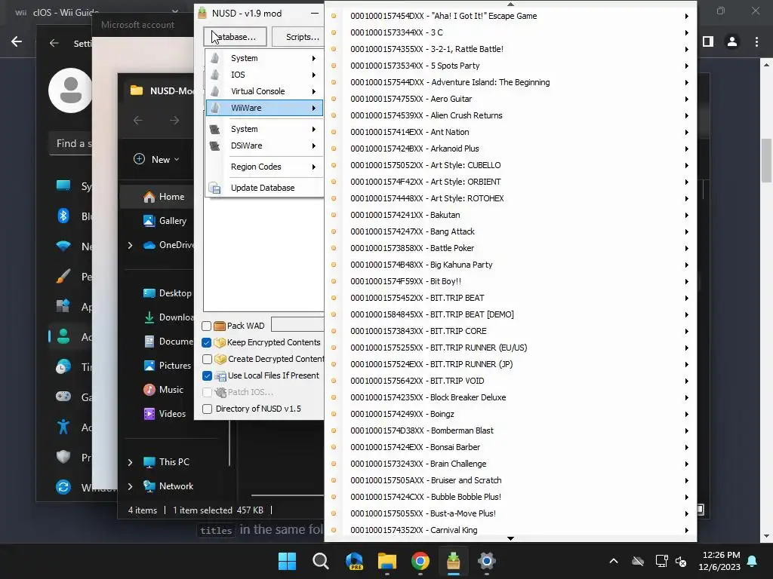Screen dimensions: 773x579
Task: Click Database... button in NUSD
Action: [x=236, y=37]
